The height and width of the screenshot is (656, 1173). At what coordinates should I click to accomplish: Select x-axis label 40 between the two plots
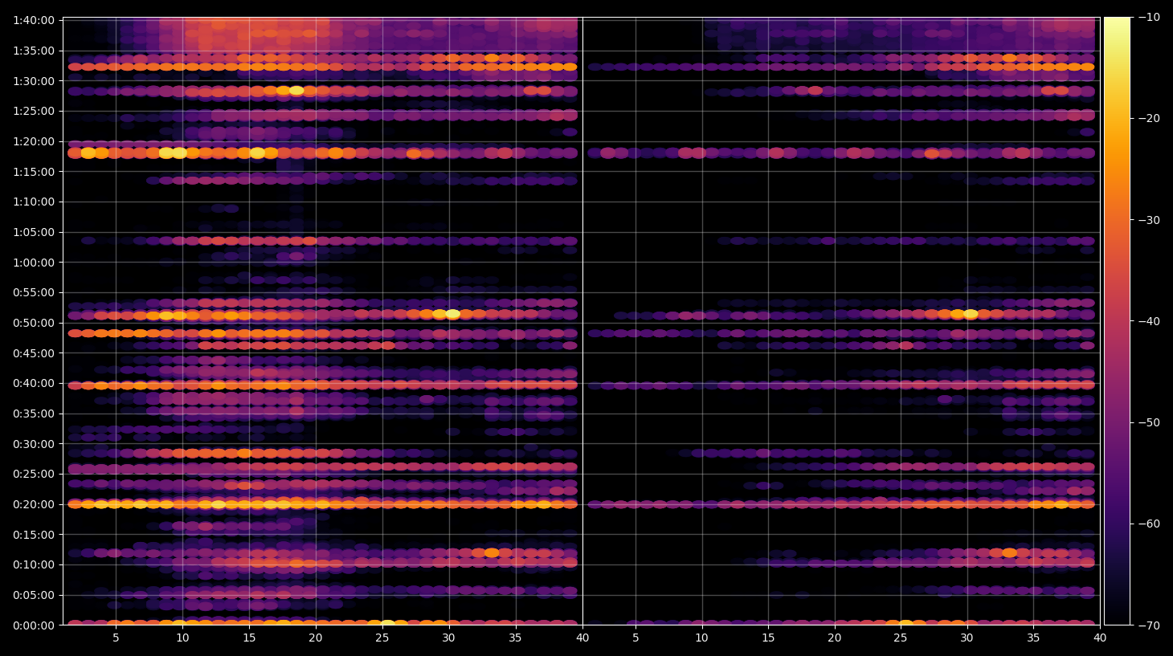(582, 638)
